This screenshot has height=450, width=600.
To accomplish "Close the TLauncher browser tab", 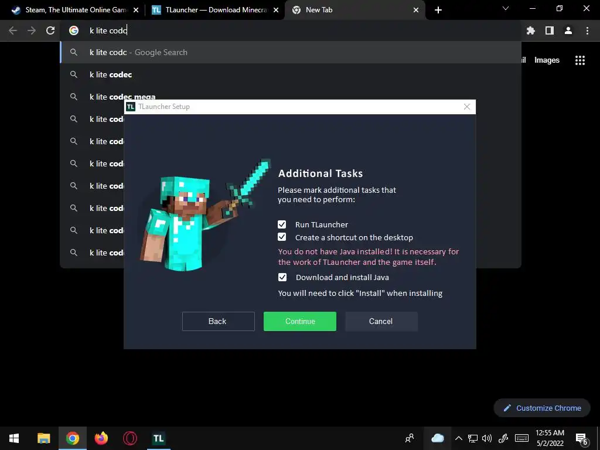I will click(x=276, y=11).
